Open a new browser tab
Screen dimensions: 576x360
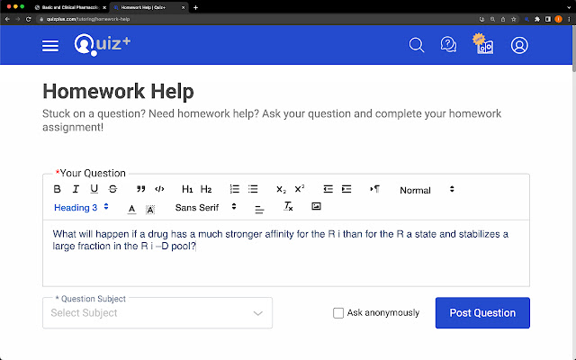(195, 7)
